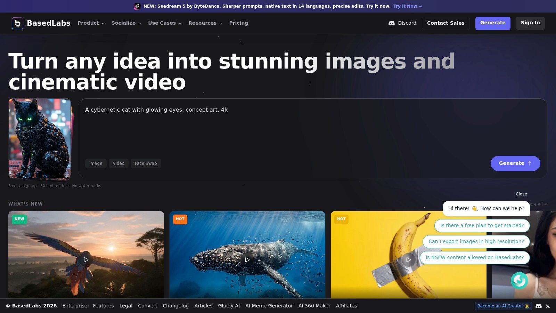The width and height of the screenshot is (556, 313).
Task: Click Try It Now in banner
Action: [x=408, y=6]
